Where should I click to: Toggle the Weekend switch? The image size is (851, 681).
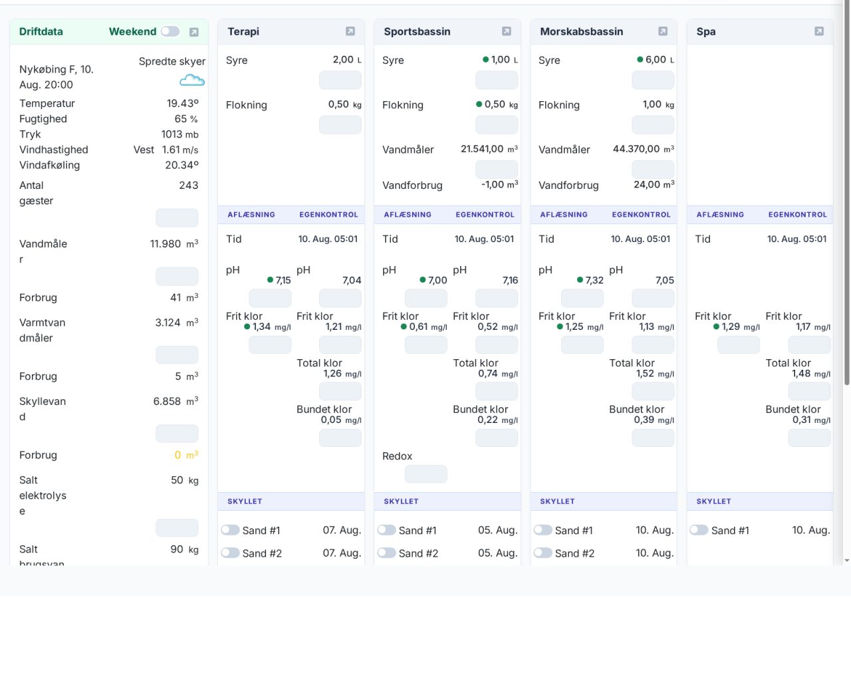click(x=170, y=31)
